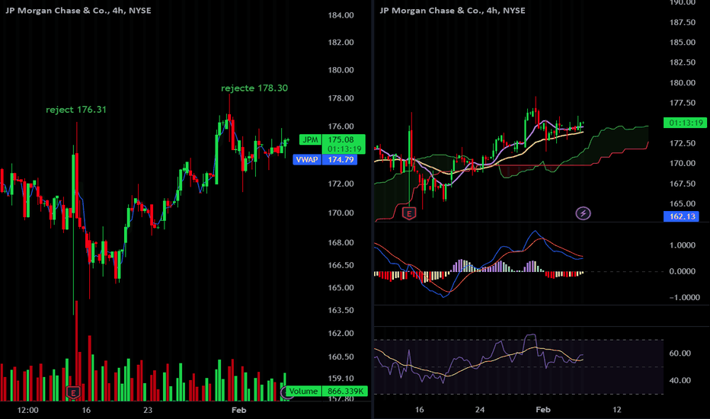Click the earnings E marker on right chart

pyautogui.click(x=409, y=213)
